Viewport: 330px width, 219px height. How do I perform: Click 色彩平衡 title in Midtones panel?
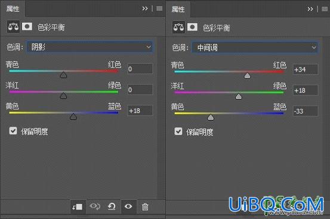click(217, 28)
